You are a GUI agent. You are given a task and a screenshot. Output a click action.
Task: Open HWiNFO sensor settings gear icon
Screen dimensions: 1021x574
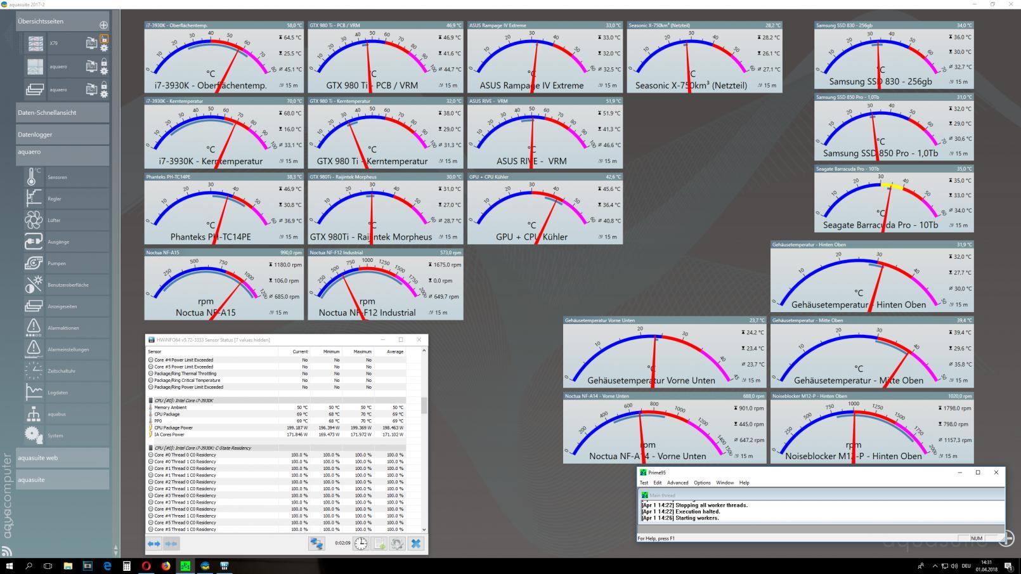pos(397,544)
